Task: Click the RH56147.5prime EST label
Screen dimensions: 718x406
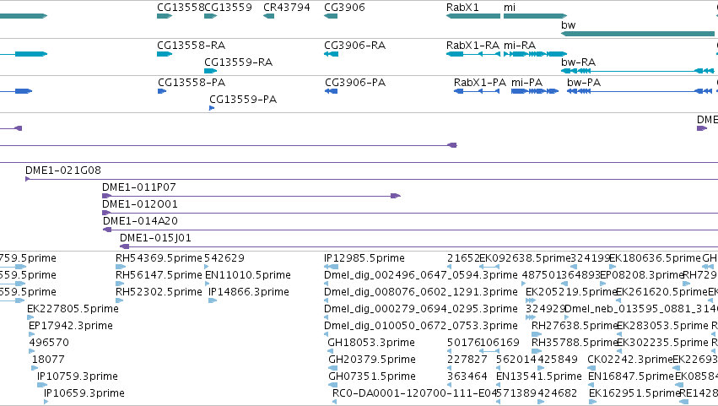Action: tap(159, 275)
